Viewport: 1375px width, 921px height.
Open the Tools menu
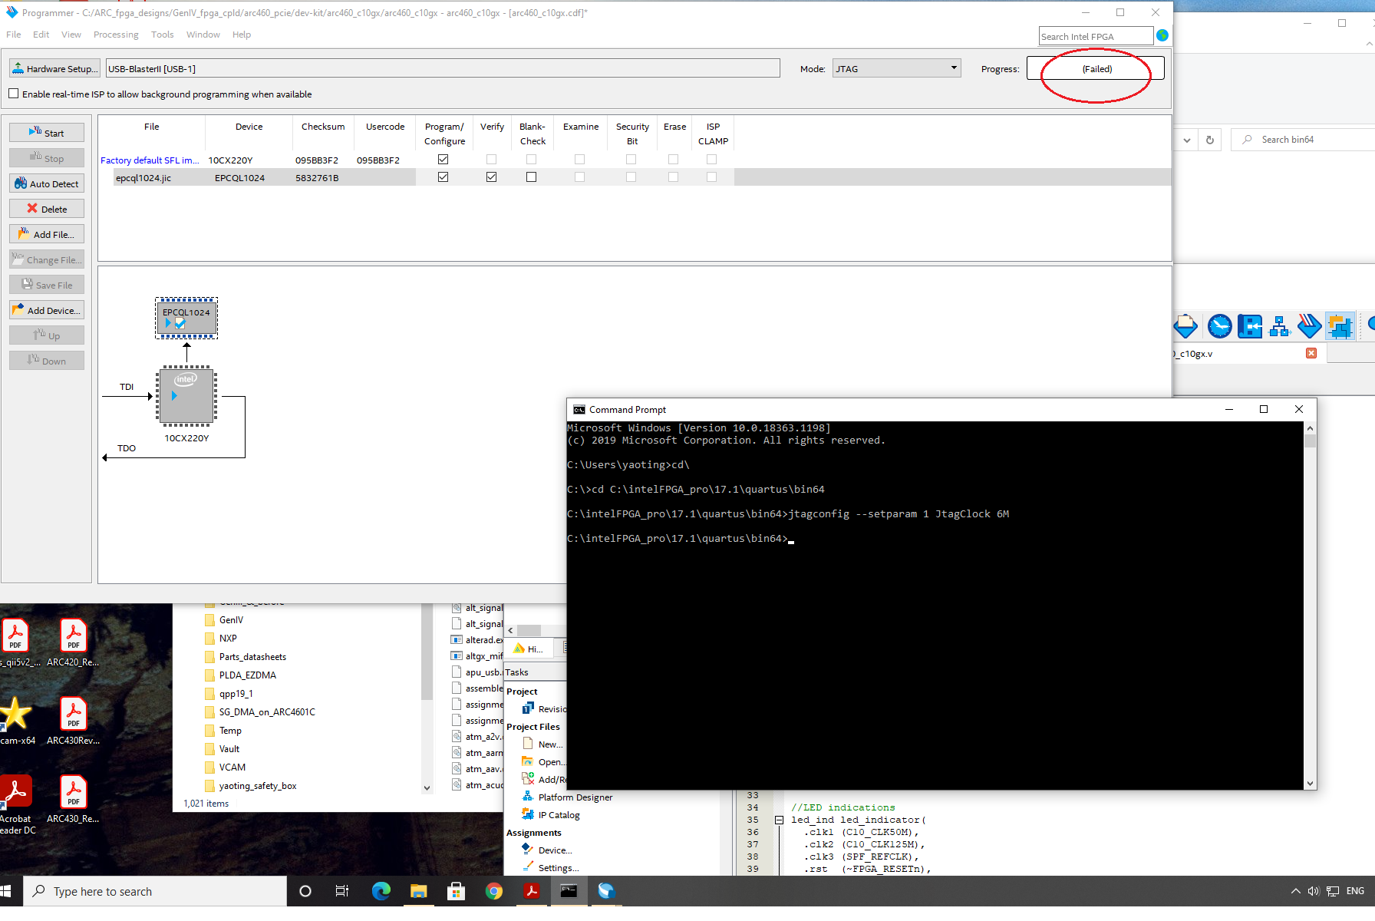[162, 35]
